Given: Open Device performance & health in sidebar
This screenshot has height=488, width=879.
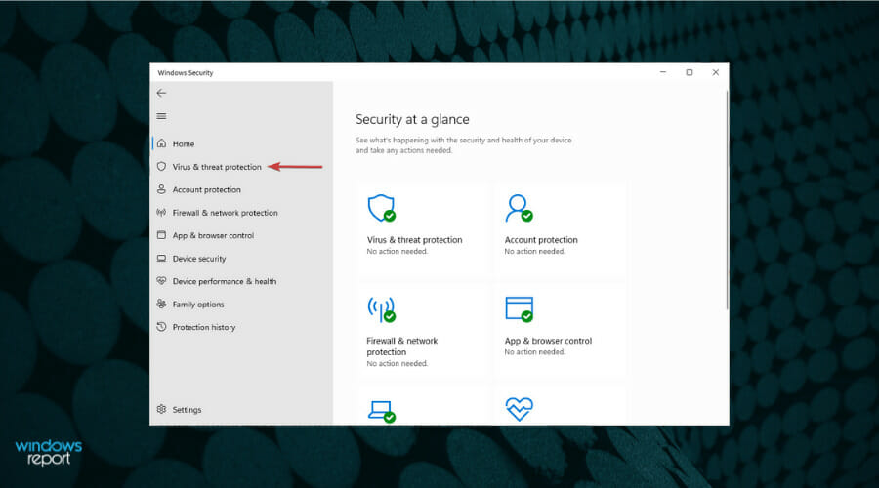Looking at the screenshot, I should tap(225, 281).
